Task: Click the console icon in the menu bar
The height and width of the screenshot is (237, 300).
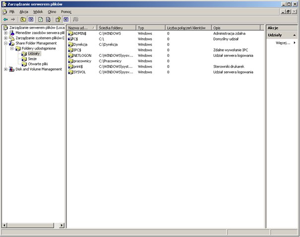Action: [5, 12]
